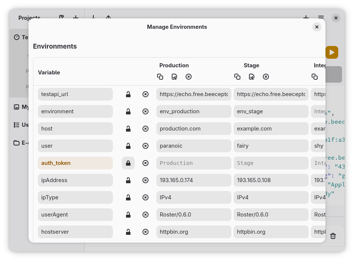Edit Stage userAgent Roster/0.6.0 field
The image size is (354, 261).
click(271, 215)
